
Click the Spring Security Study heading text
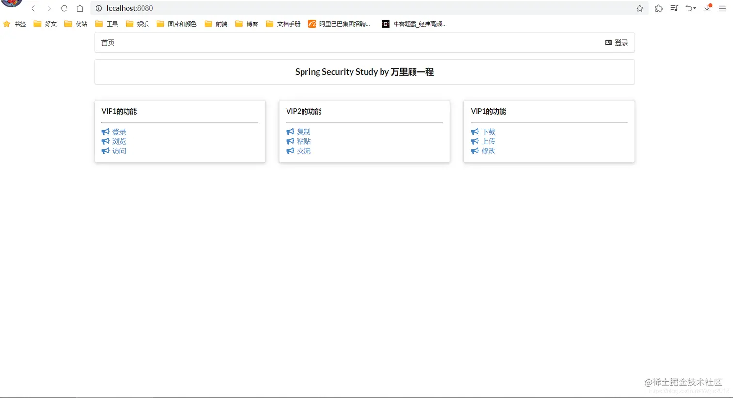click(x=365, y=72)
